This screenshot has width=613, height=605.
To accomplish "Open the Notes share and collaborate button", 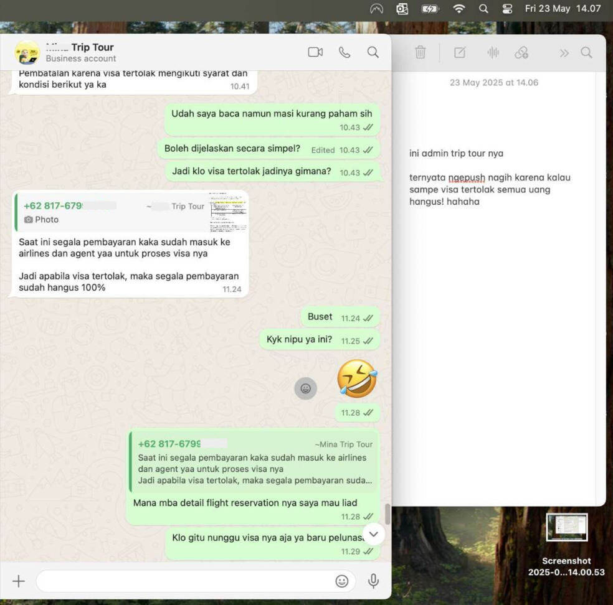I will click(521, 52).
